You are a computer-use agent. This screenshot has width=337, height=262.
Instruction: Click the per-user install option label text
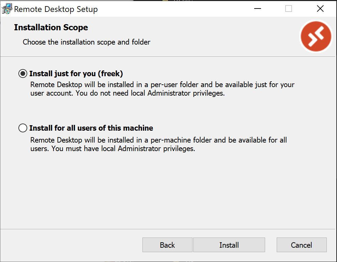point(76,73)
